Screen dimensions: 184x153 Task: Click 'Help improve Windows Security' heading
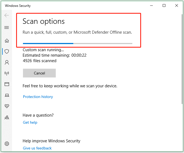pyautogui.click(x=51, y=141)
